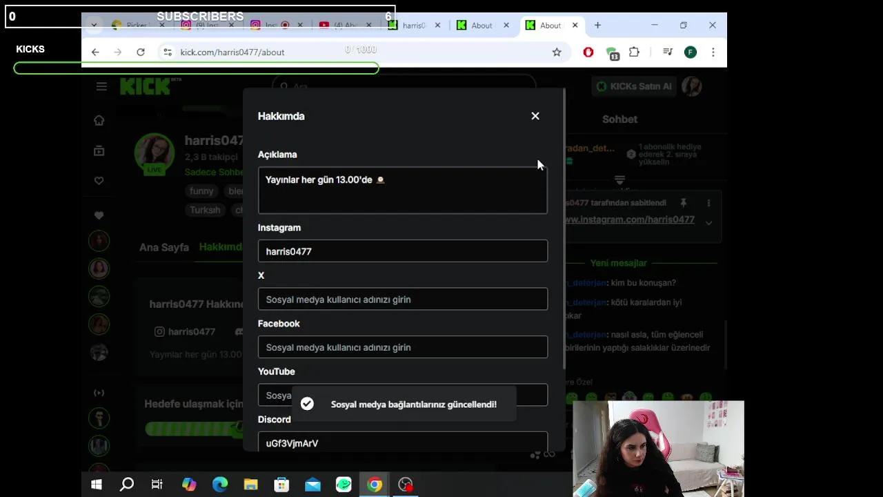Bookmark this page with star icon
This screenshot has width=883, height=497.
pyautogui.click(x=557, y=52)
